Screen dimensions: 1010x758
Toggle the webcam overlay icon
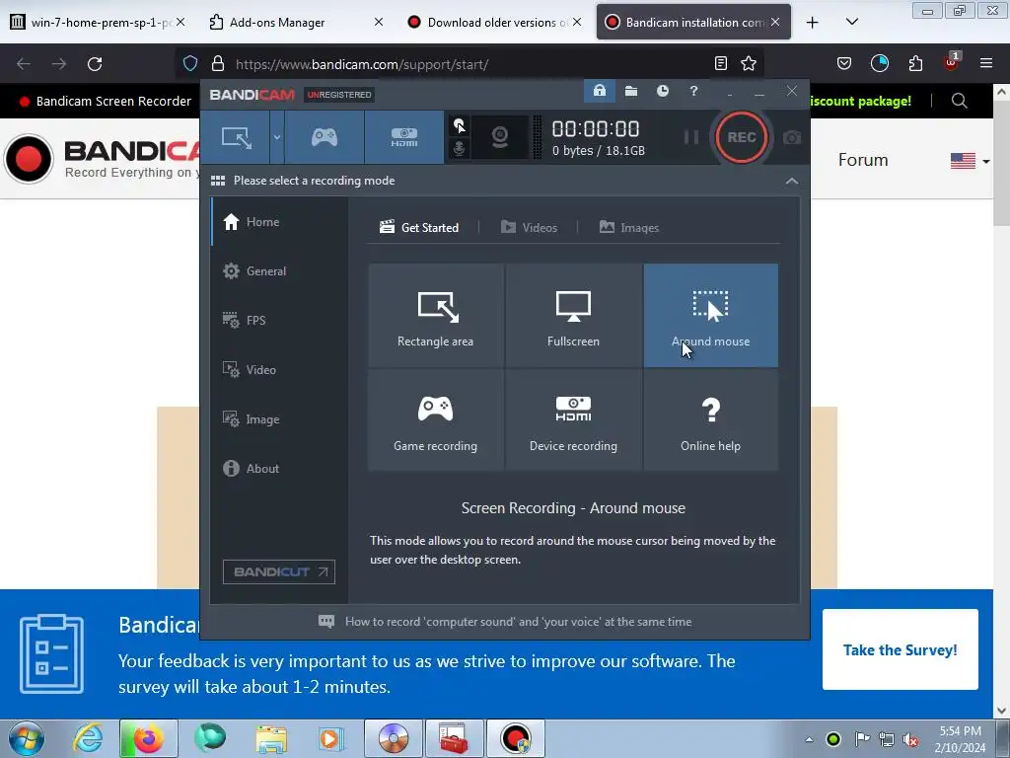coord(499,137)
